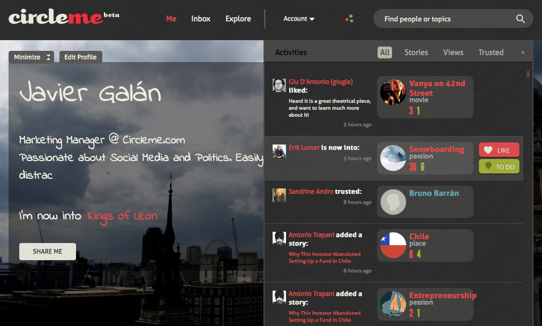Screen dimensions: 542x326
Task: Switch to the Stories tab
Action: tap(416, 52)
